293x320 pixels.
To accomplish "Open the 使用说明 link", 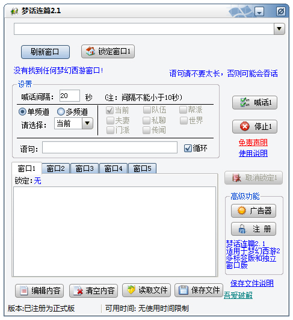I will [x=253, y=153].
